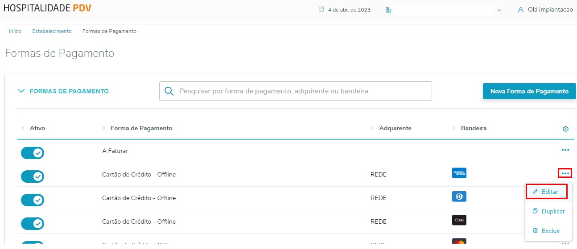Click the Forma de Pagamento column header
This screenshot has width=577, height=249.
tap(141, 128)
